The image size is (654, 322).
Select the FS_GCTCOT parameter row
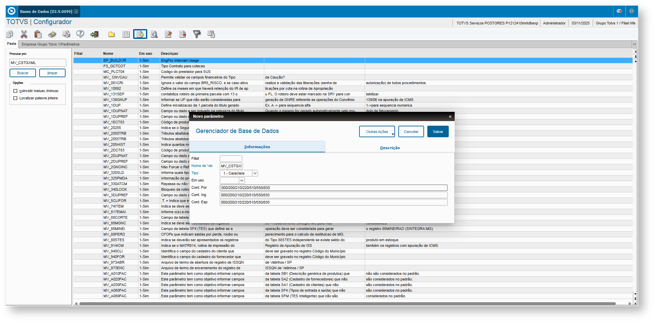coord(353,66)
